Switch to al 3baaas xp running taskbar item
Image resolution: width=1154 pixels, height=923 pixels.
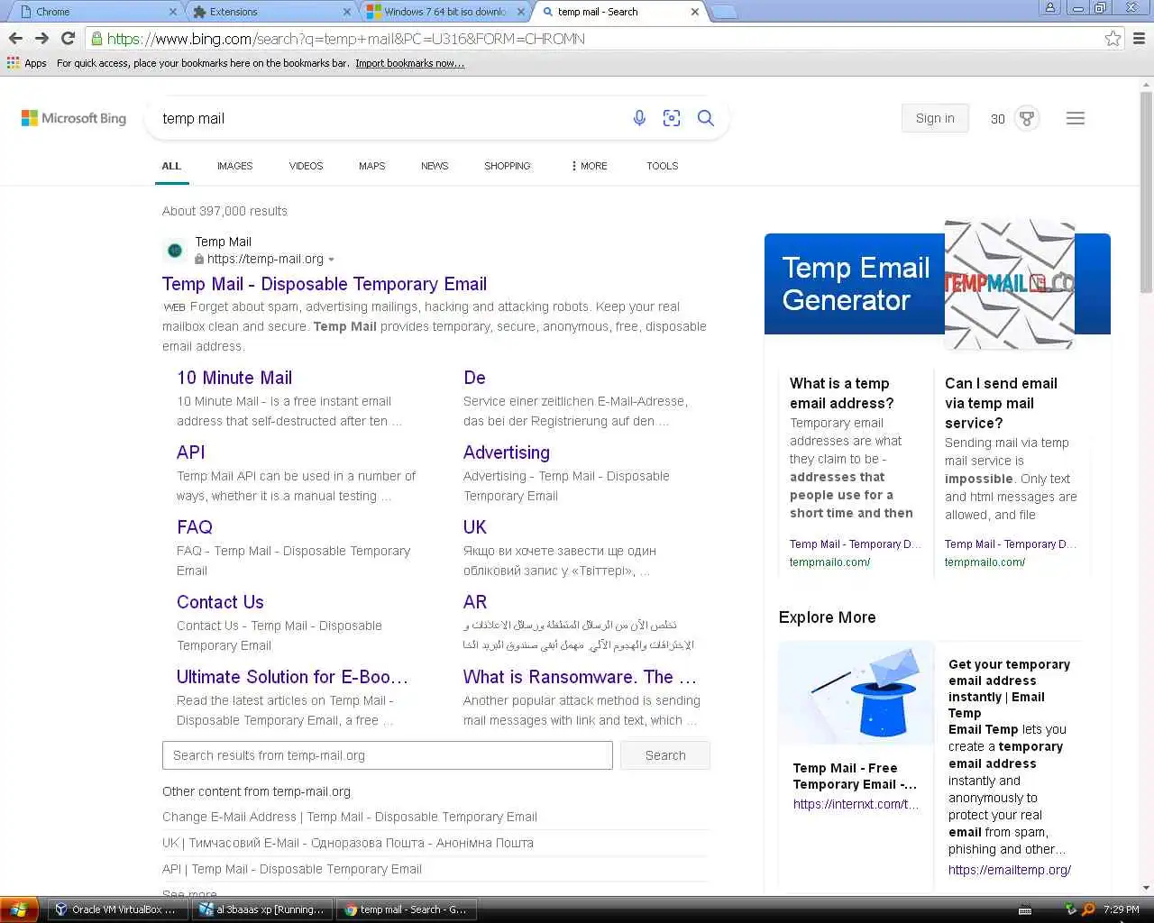pos(261,909)
